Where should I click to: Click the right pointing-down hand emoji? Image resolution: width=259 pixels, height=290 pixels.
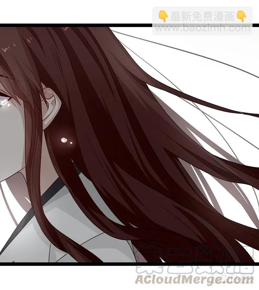tap(242, 16)
